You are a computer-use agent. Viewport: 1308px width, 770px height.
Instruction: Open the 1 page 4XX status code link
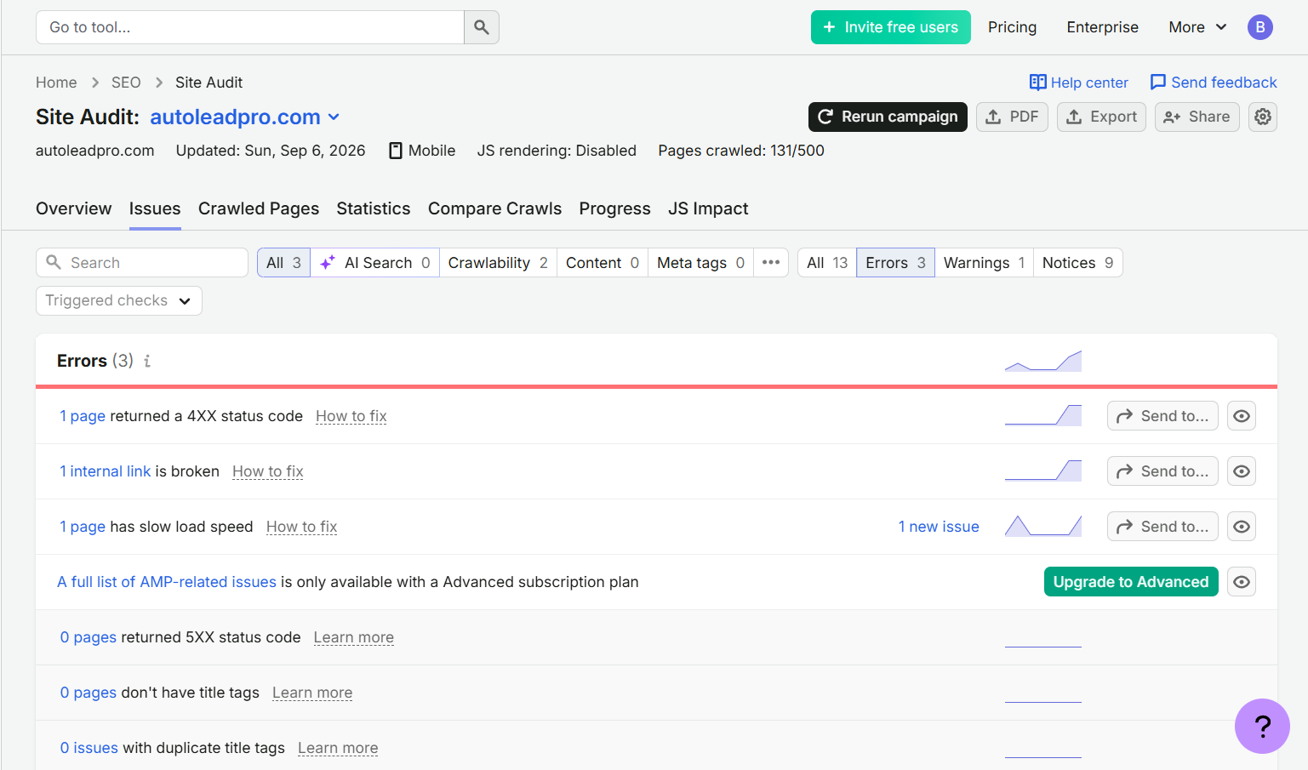click(x=83, y=416)
